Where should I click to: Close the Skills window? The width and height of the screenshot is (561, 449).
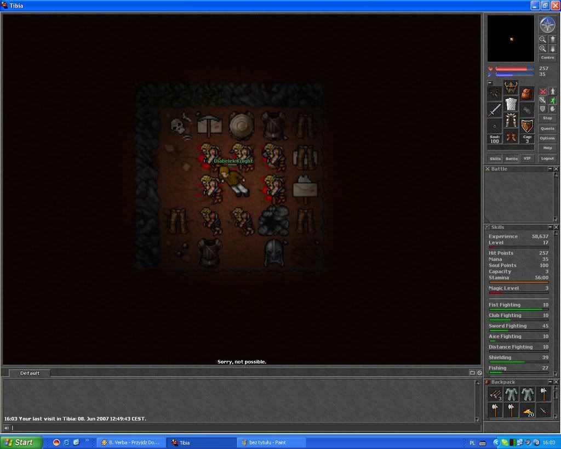coord(556,227)
